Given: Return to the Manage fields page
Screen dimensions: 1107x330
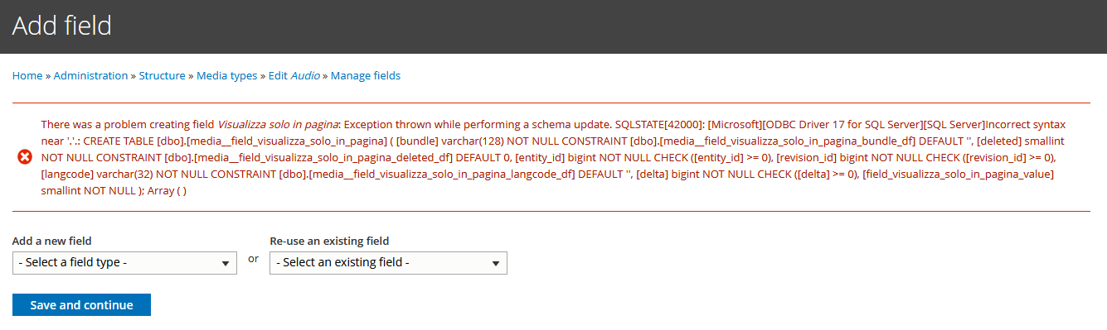Looking at the screenshot, I should 366,75.
